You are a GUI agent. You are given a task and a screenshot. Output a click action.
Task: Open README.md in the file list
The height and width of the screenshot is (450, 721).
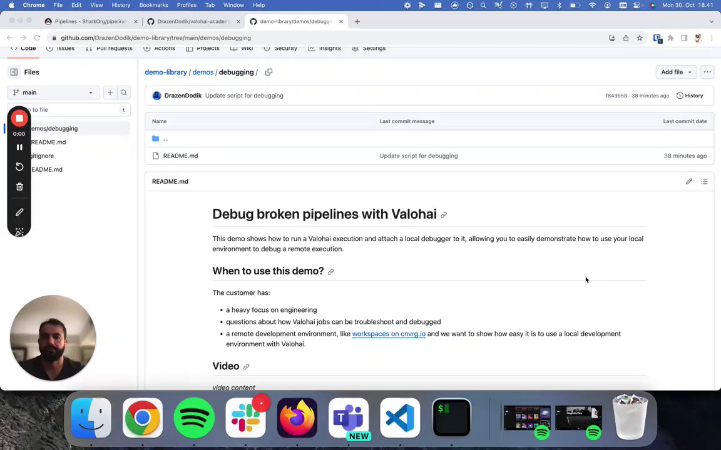180,156
